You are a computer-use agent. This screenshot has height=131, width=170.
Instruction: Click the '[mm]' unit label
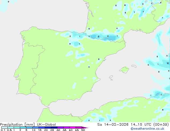(x=29, y=125)
